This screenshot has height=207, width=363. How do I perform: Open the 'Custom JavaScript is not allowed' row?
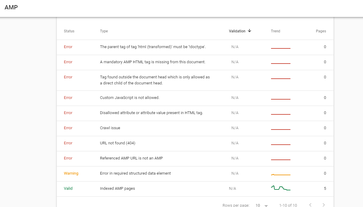[130, 98]
